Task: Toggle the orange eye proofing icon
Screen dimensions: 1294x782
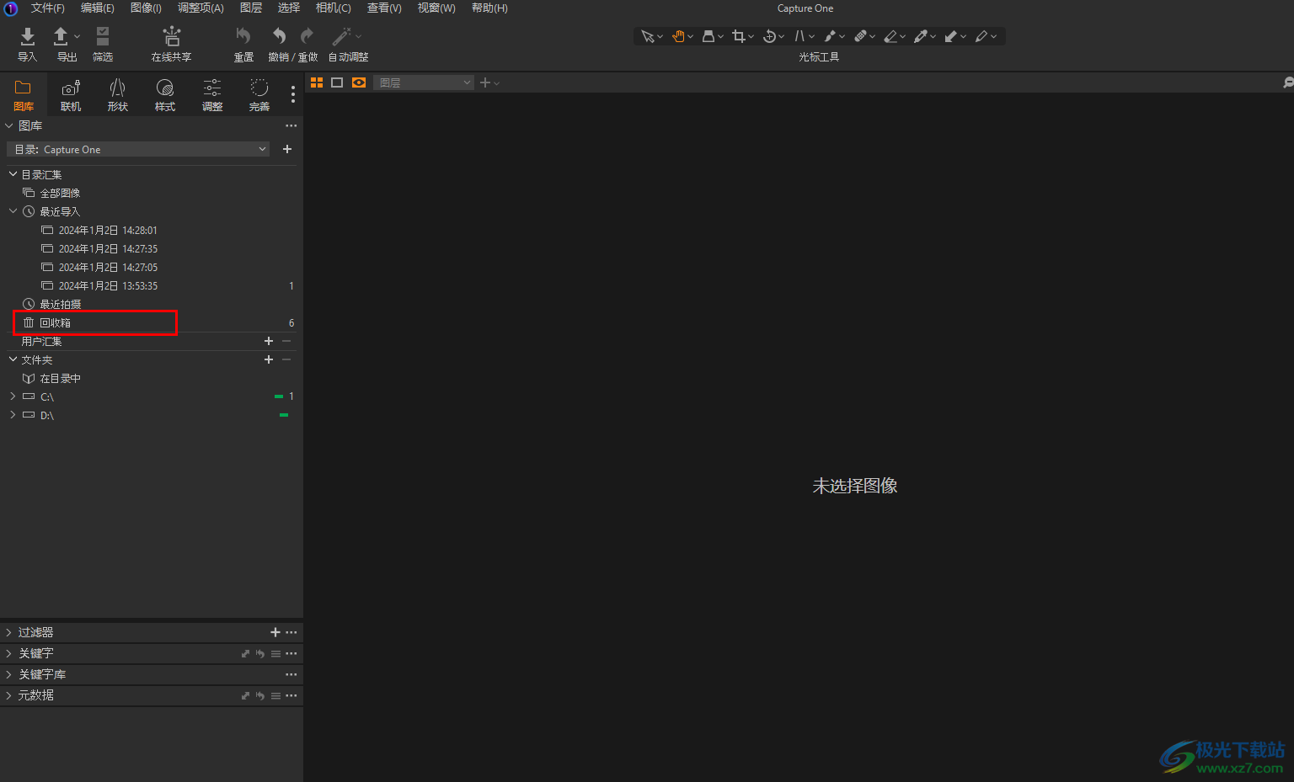Action: tap(359, 82)
